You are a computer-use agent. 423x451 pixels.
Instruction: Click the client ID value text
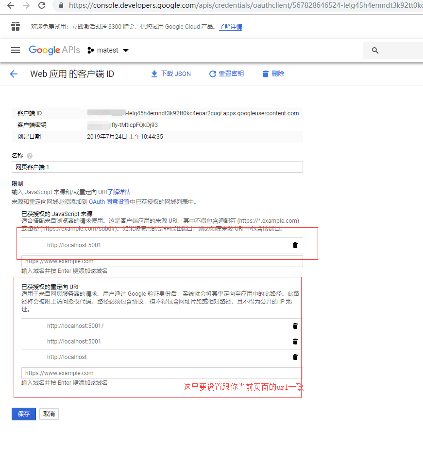pyautogui.click(x=193, y=113)
